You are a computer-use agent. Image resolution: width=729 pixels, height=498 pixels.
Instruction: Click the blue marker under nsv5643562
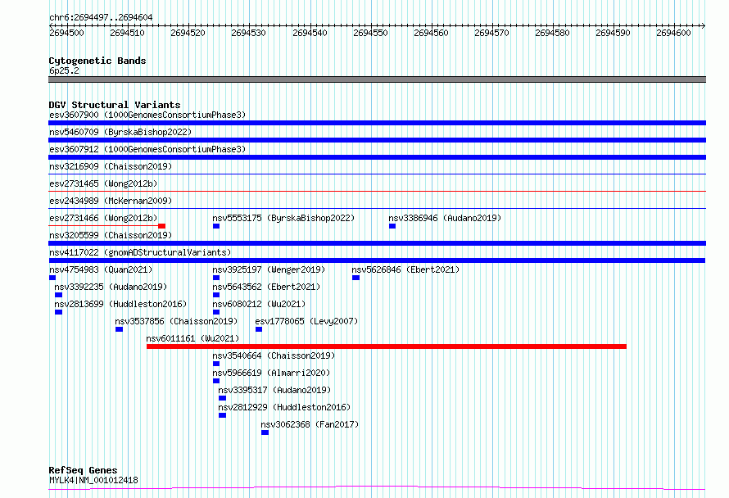pyautogui.click(x=216, y=295)
